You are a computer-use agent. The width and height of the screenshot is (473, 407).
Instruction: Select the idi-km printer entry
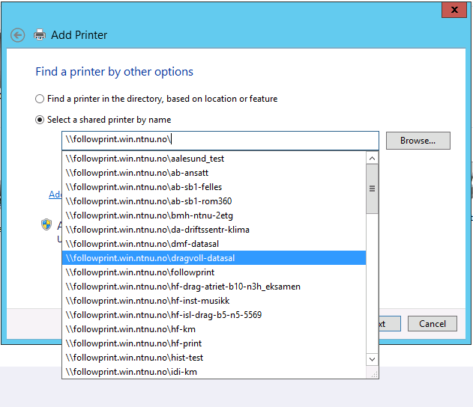[x=214, y=372]
